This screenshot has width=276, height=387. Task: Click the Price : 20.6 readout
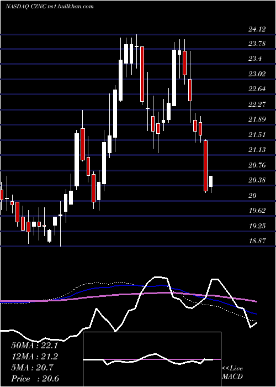pyautogui.click(x=35, y=379)
